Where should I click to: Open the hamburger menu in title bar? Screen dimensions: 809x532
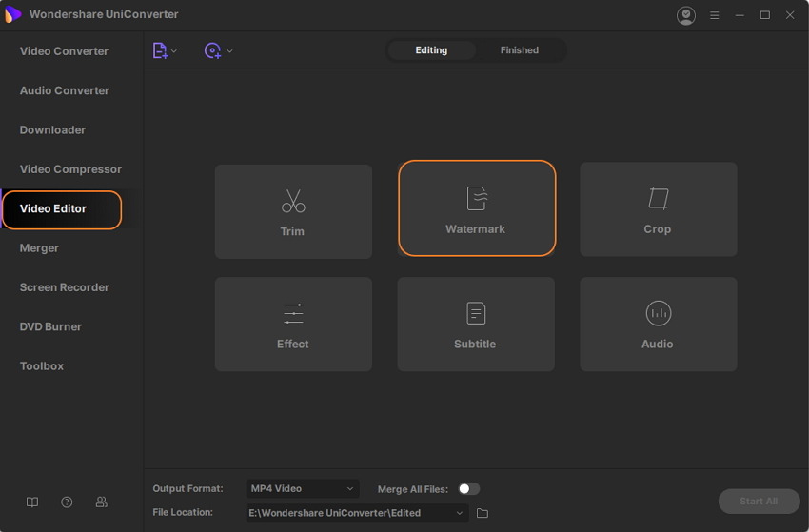point(715,15)
